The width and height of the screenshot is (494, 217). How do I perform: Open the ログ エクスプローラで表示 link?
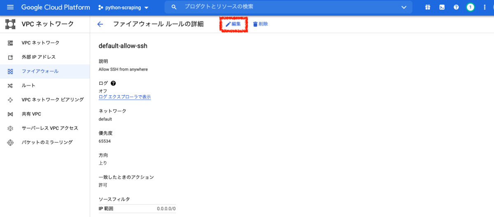point(125,97)
